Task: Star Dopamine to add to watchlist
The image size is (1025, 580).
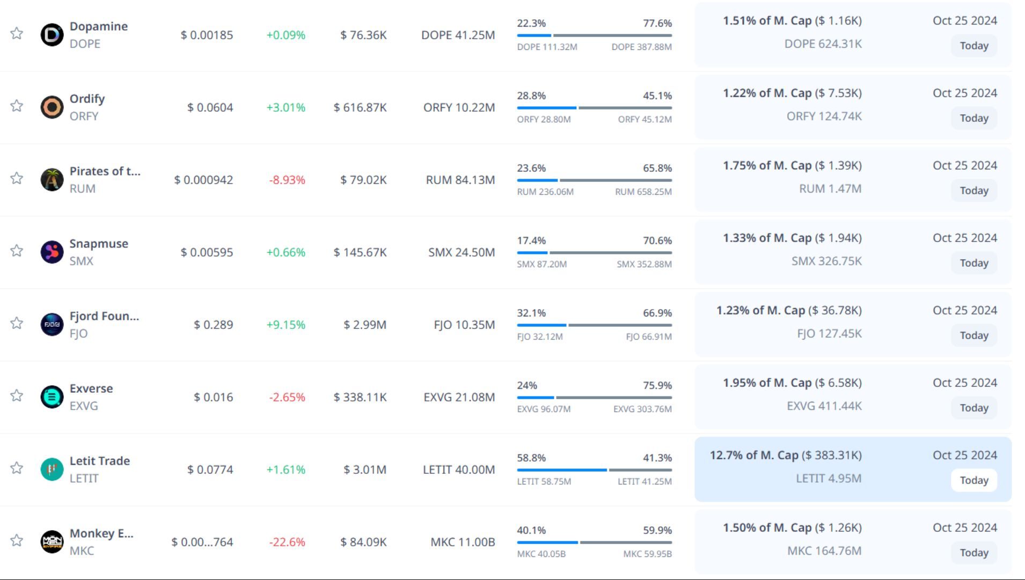Action: coord(17,33)
